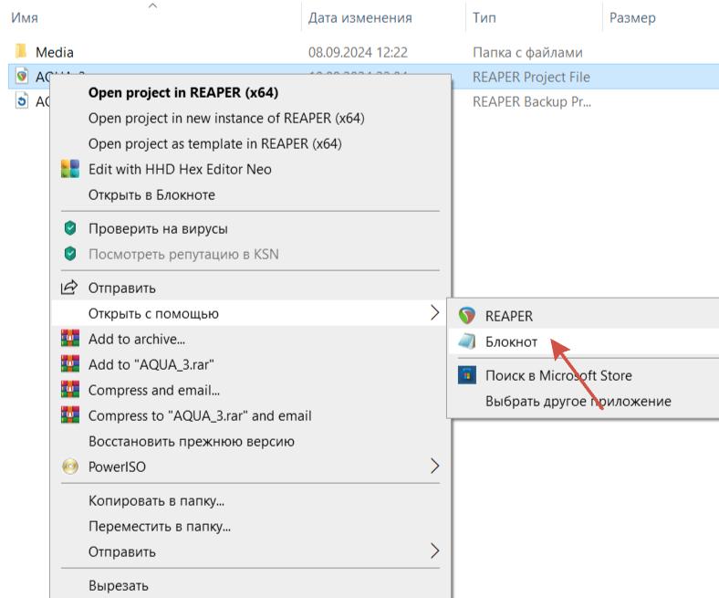Select Выбрать другое приложение option
The image size is (719, 598).
(578, 401)
